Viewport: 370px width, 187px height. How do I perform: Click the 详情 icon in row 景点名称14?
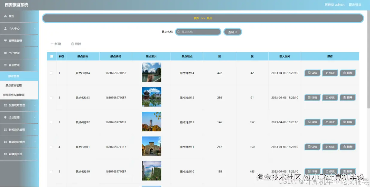(x=309, y=73)
